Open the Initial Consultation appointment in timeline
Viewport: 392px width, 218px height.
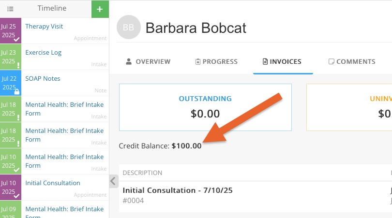65,187
